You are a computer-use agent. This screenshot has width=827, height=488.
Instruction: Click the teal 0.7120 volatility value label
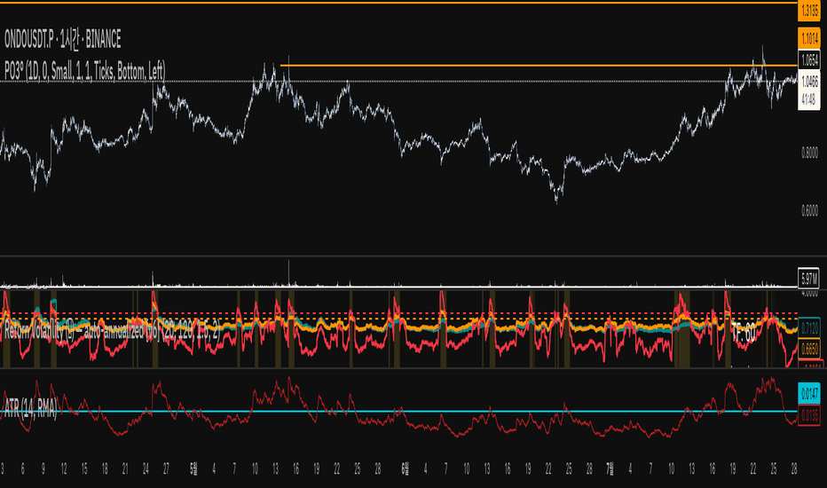(x=809, y=328)
